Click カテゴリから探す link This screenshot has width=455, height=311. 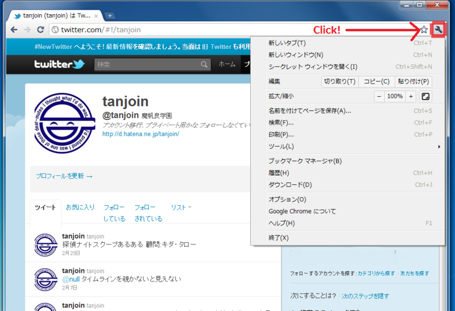(x=376, y=273)
